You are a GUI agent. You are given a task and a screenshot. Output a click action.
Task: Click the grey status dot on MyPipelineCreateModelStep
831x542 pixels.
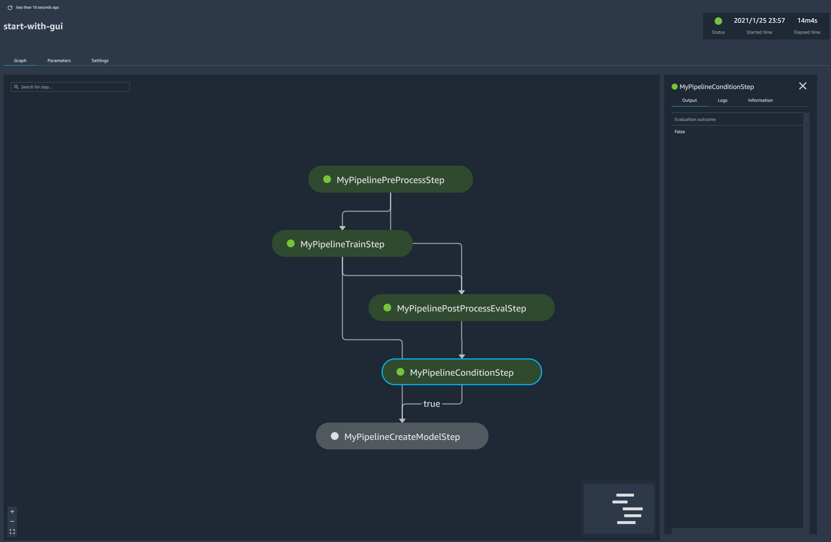coord(334,436)
